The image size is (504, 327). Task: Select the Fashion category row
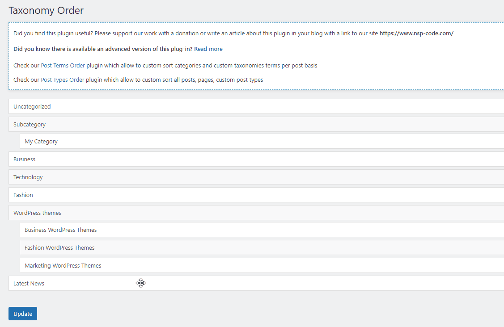tap(23, 195)
